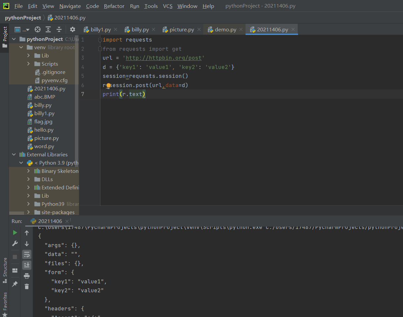Open the Edit menu
This screenshot has height=317, width=403.
[32, 6]
